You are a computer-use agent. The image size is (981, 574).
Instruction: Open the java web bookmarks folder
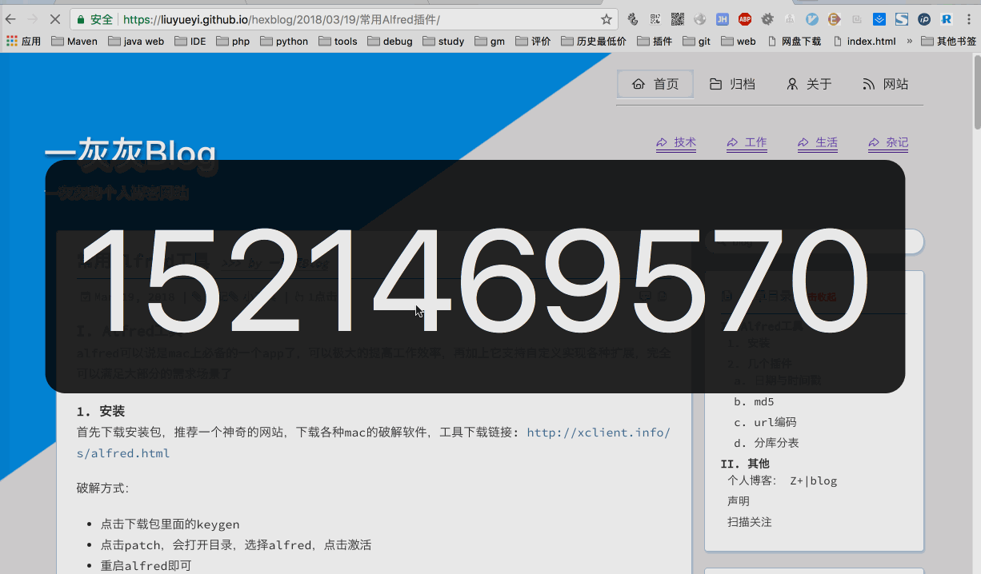coord(136,42)
